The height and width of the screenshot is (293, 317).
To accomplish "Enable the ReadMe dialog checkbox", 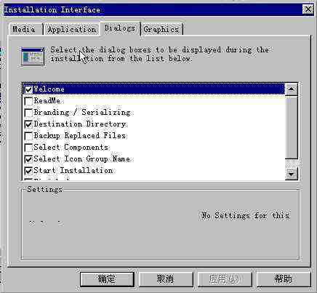I will coord(28,101).
